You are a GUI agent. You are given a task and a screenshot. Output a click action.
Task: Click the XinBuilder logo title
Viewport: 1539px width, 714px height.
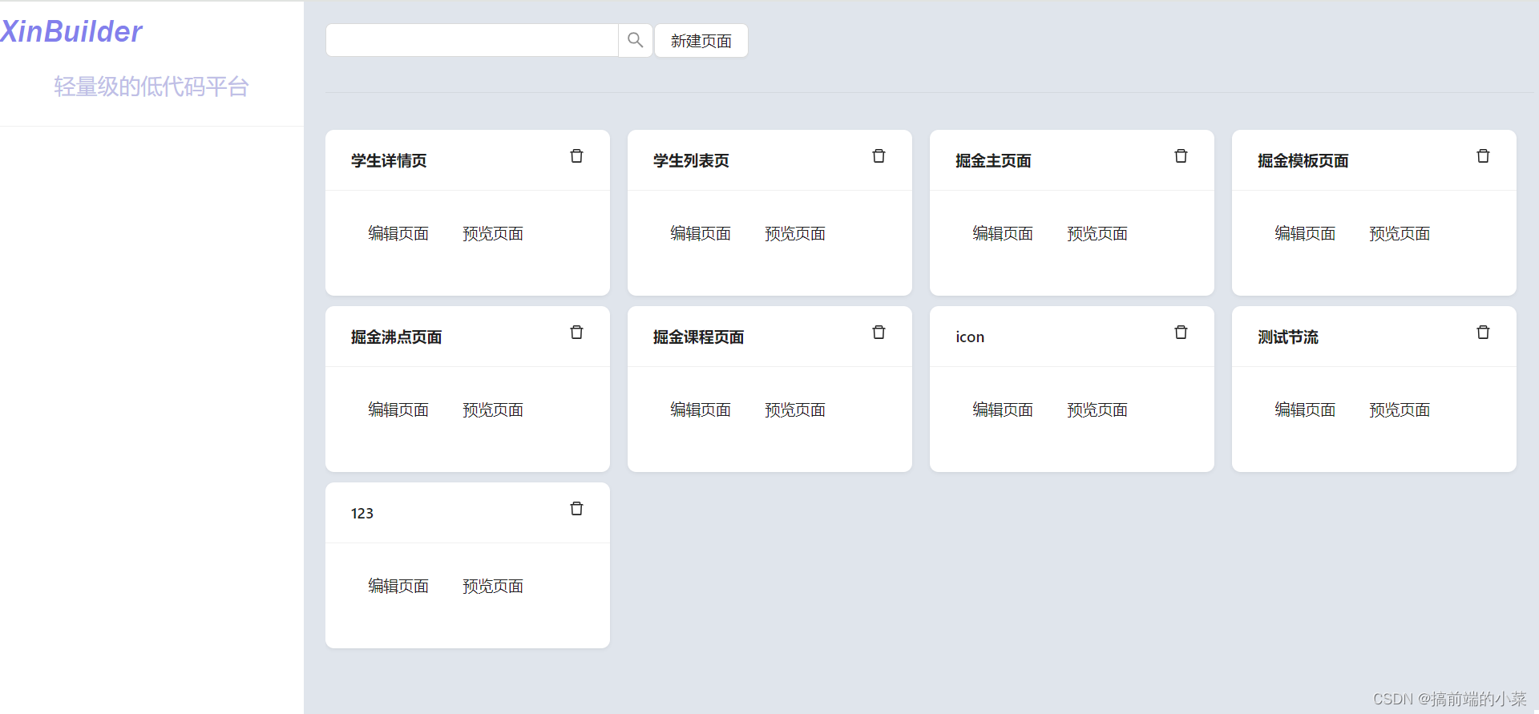(71, 31)
